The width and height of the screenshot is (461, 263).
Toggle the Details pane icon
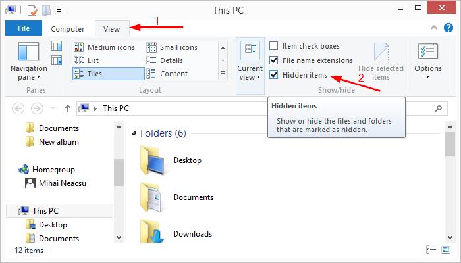[57, 60]
